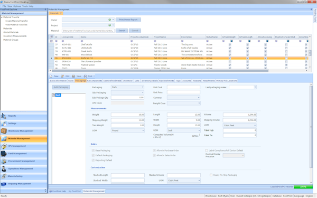Click the Search button
Viewport: 317px width, 198px height.
pyautogui.click(x=122, y=31)
